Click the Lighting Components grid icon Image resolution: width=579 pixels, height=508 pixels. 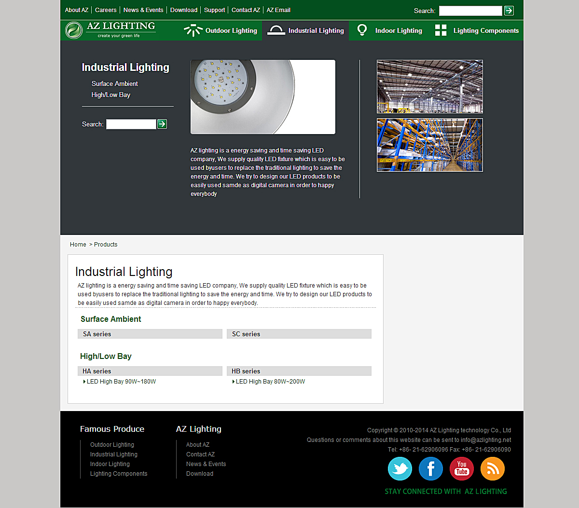pyautogui.click(x=441, y=30)
